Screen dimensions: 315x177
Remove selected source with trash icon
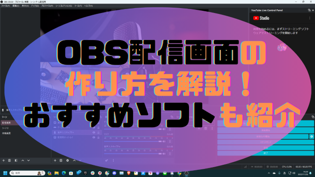coord(61,160)
